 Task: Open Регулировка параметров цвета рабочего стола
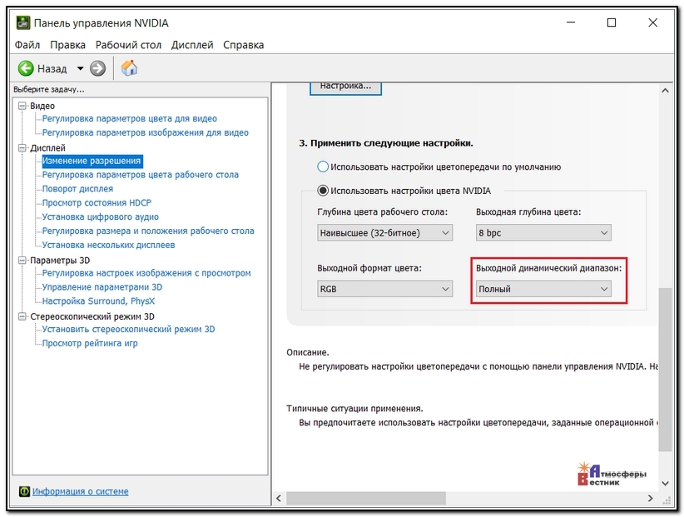[x=141, y=175]
